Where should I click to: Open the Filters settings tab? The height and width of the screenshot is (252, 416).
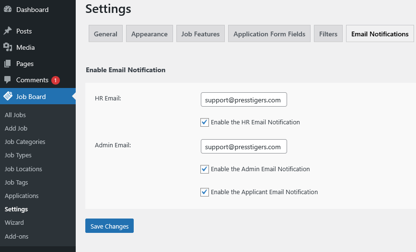click(x=328, y=34)
